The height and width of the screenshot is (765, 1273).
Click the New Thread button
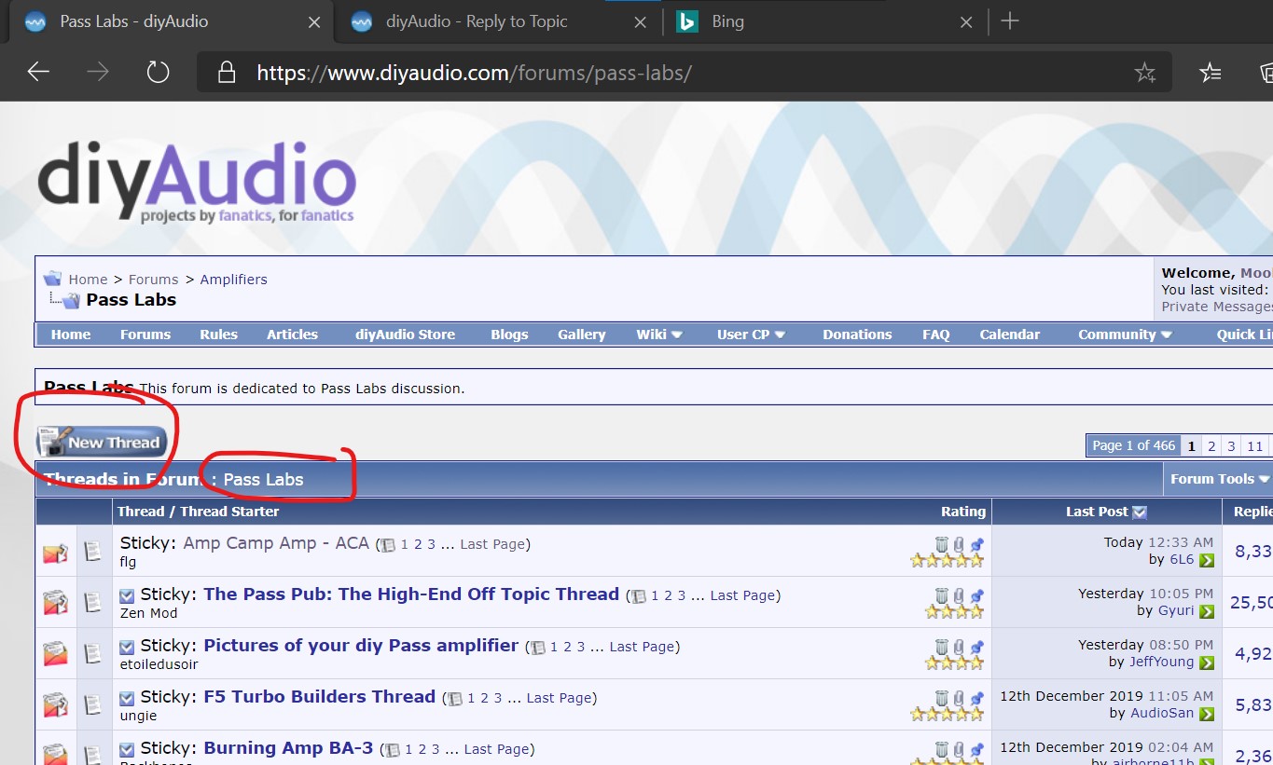101,442
